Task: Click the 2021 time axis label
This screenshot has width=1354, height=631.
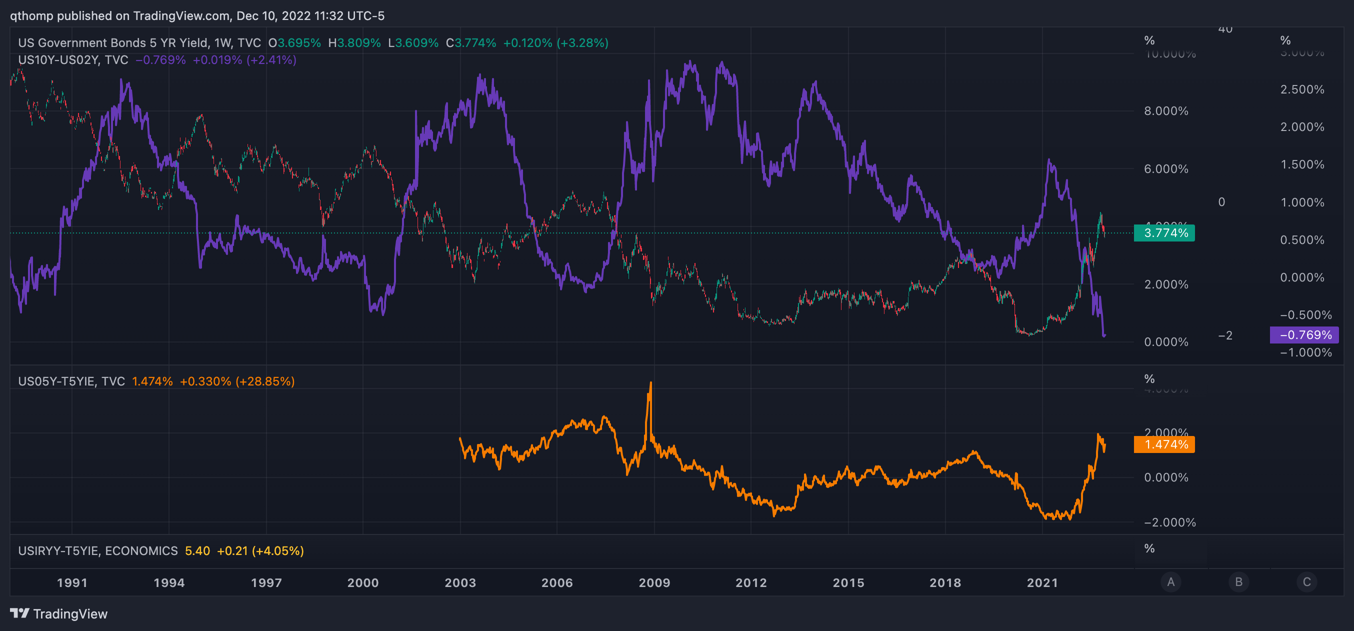Action: [1042, 582]
